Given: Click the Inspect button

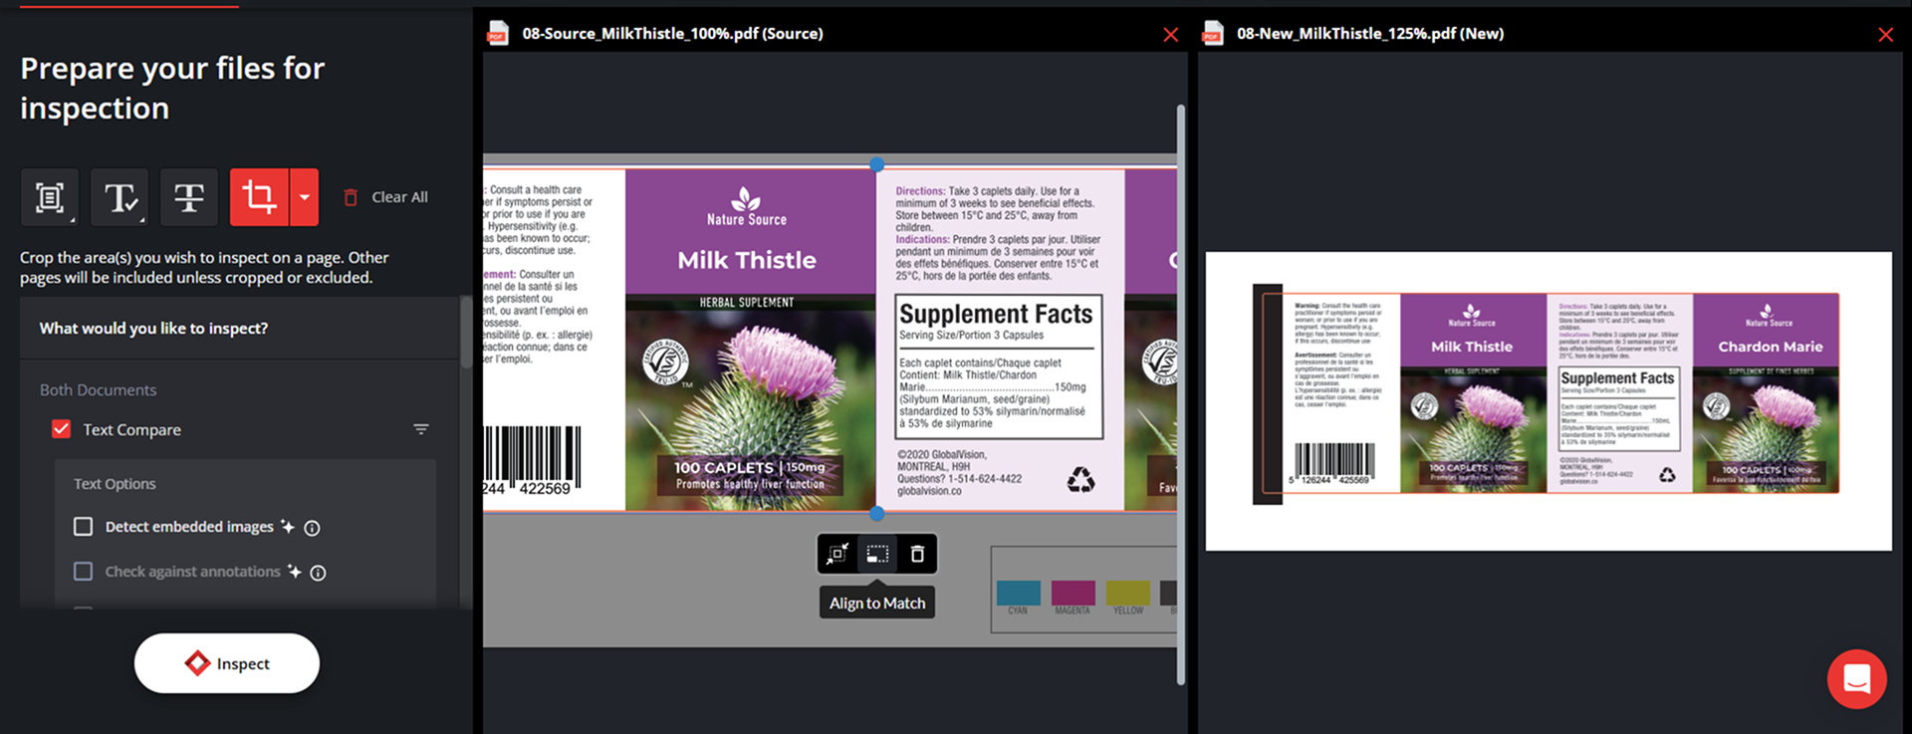Looking at the screenshot, I should pyautogui.click(x=227, y=663).
